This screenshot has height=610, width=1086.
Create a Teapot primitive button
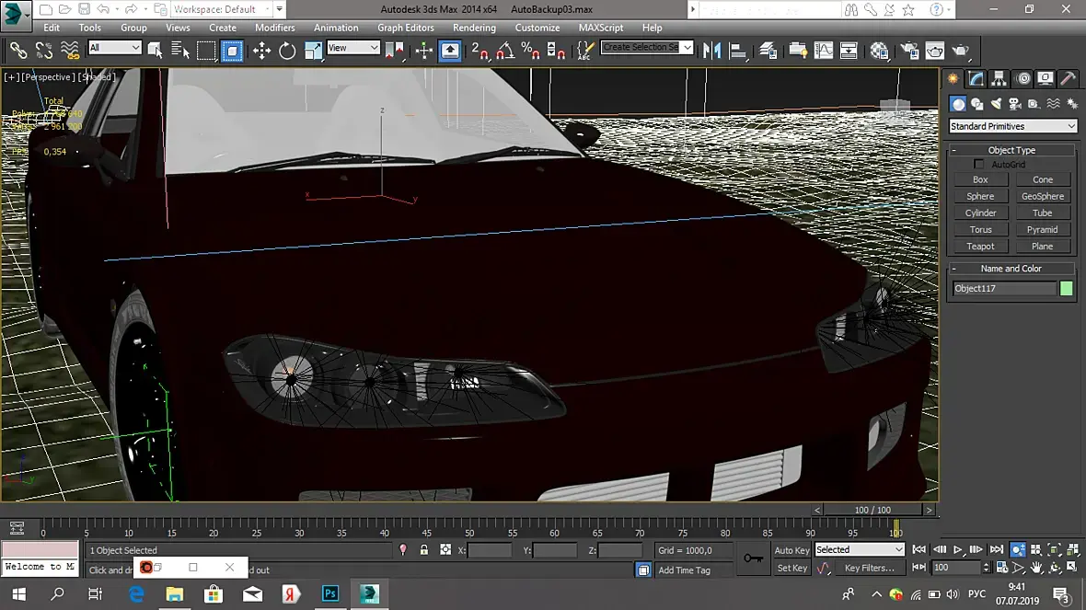[x=980, y=247]
